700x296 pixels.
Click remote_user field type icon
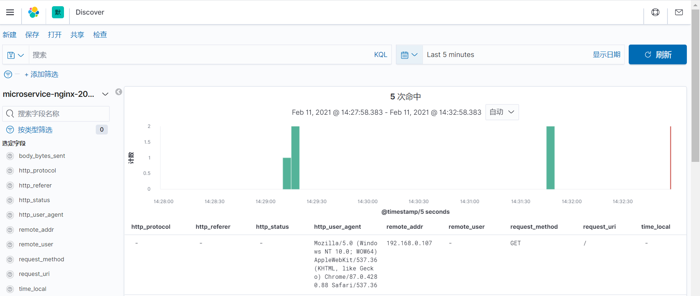(x=10, y=244)
